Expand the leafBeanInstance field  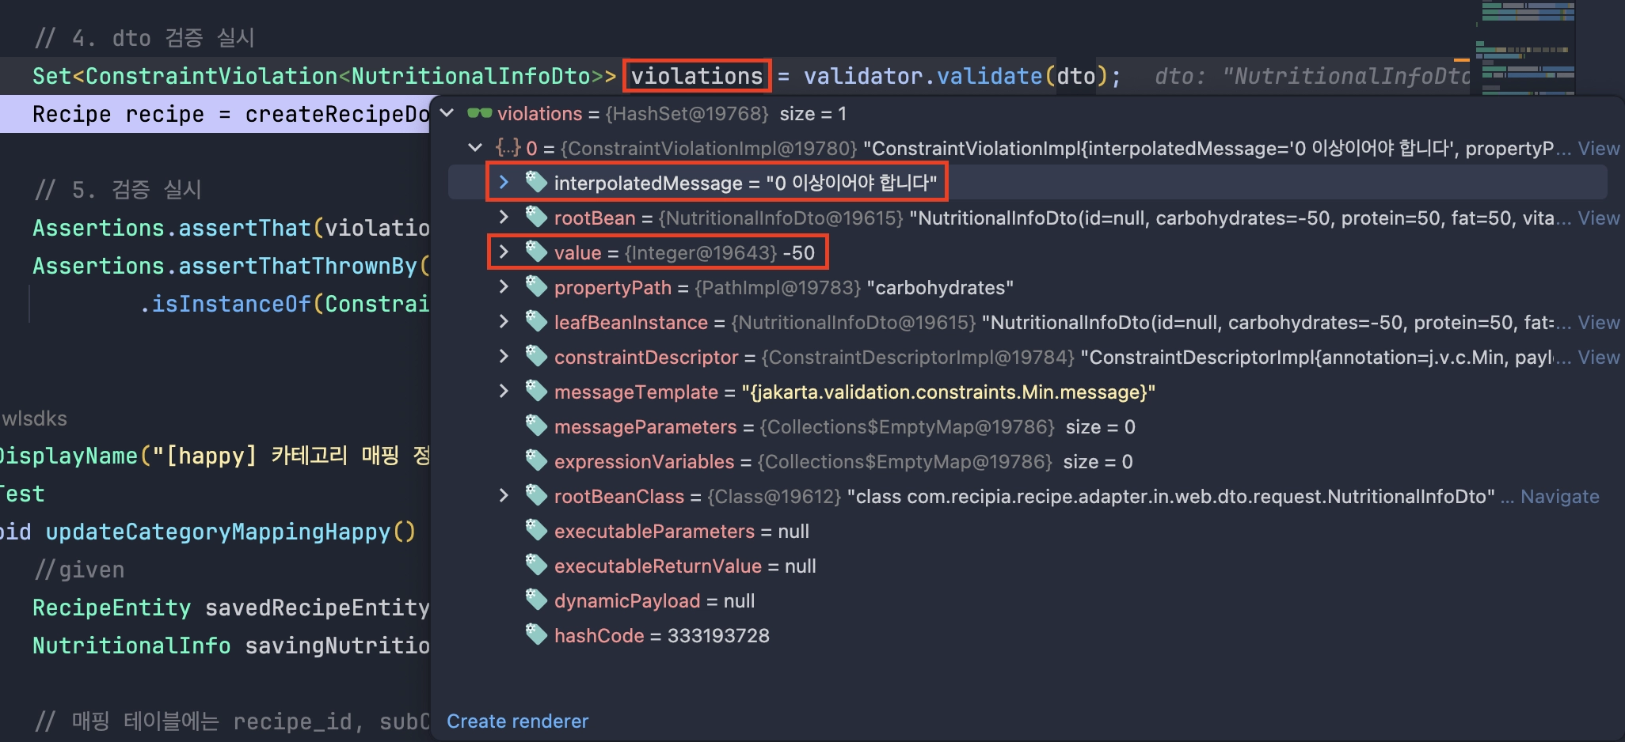click(504, 322)
